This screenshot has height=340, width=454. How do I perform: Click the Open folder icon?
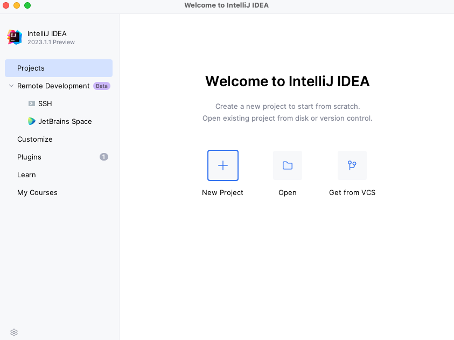(x=288, y=165)
